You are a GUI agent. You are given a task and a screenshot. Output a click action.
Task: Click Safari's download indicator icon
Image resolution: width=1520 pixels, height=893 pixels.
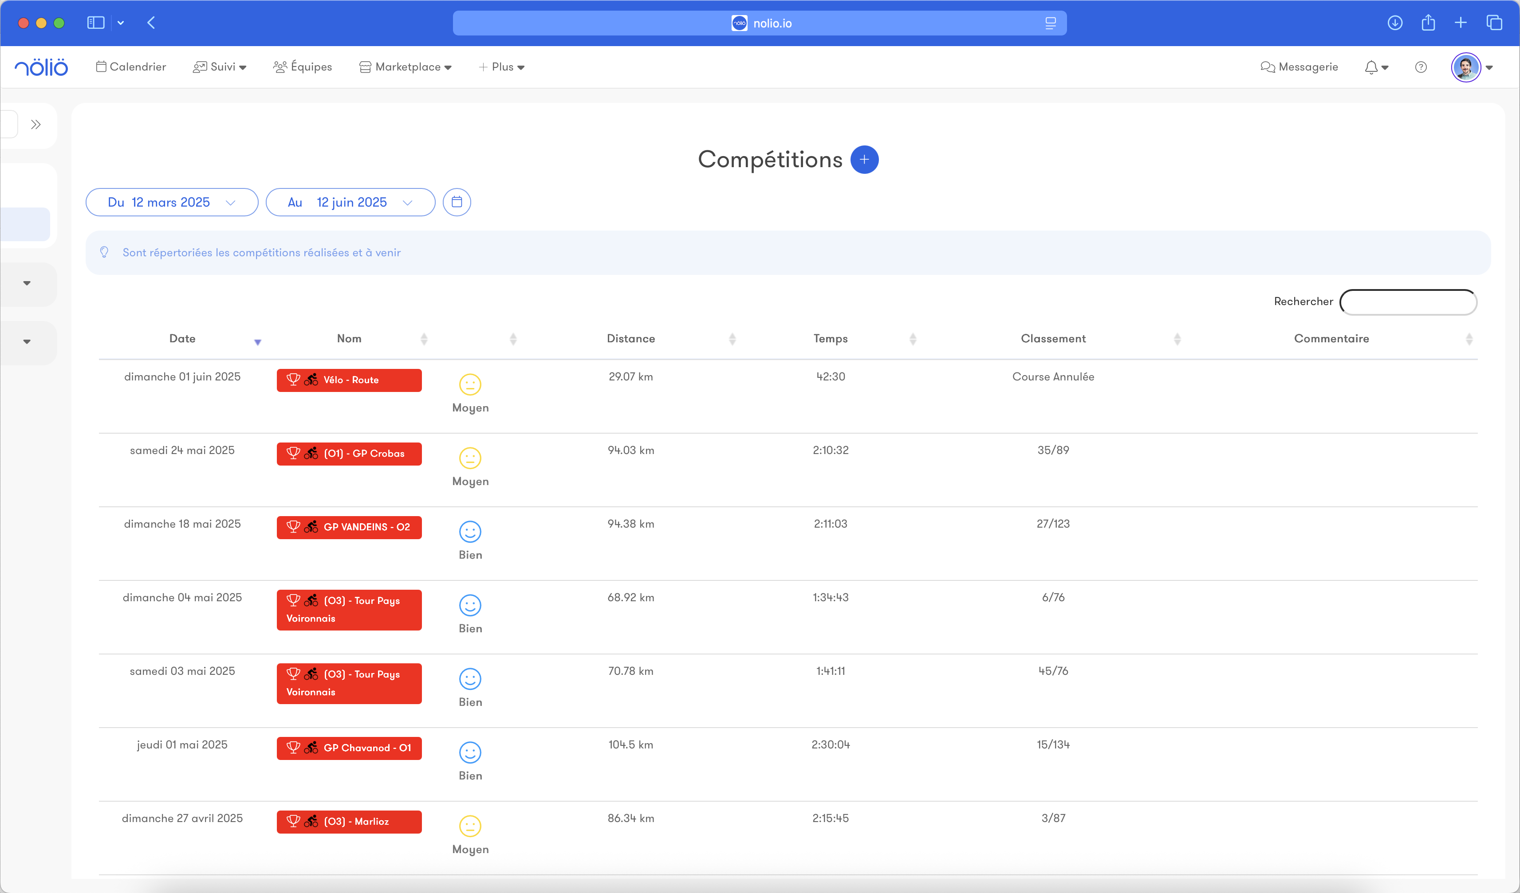coord(1394,23)
